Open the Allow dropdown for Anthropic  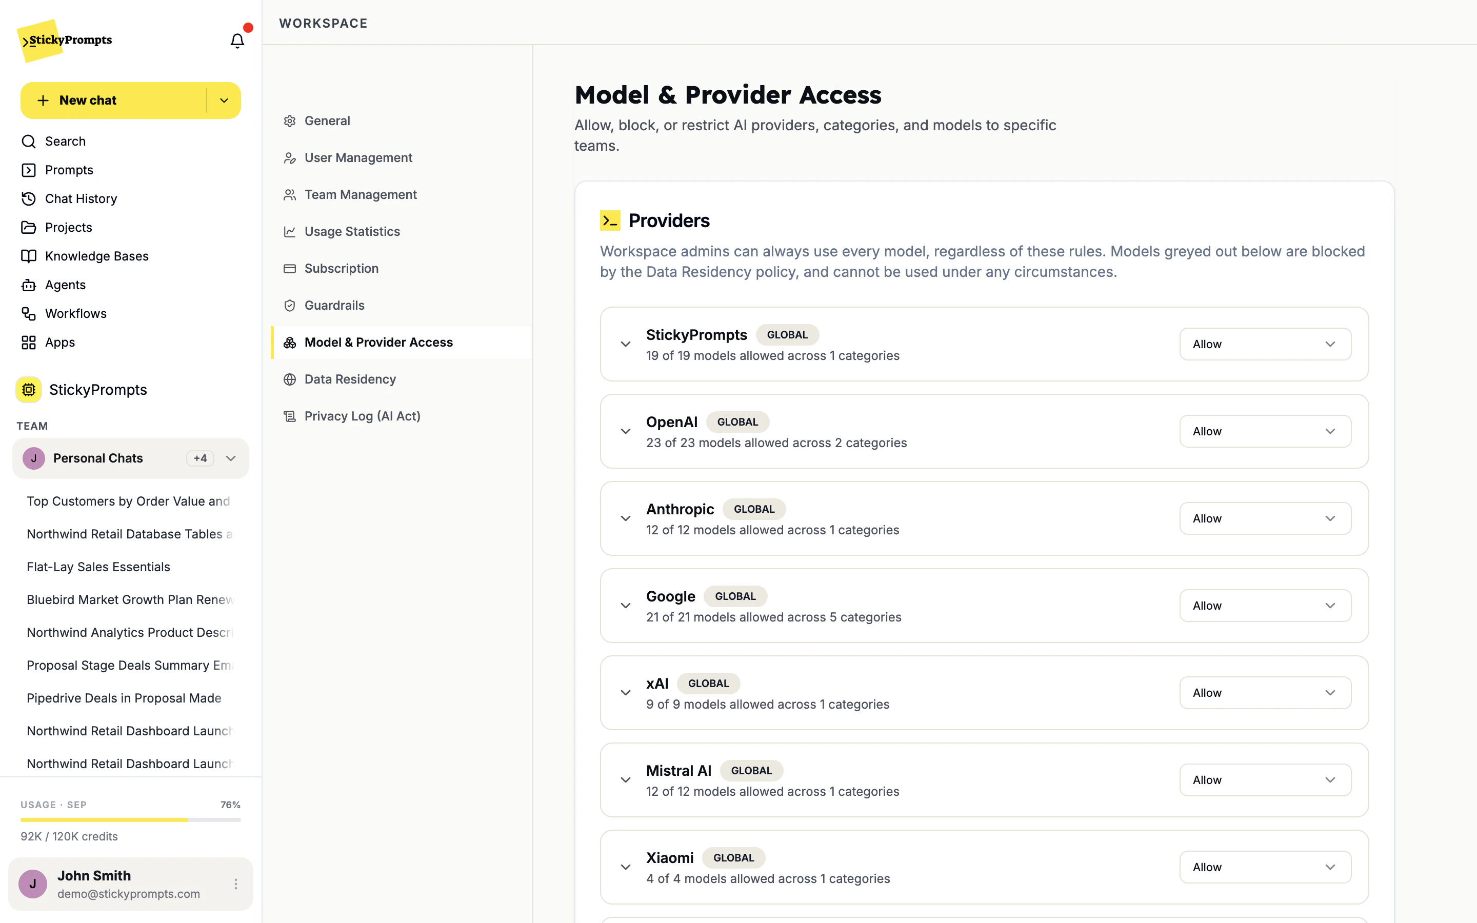click(1265, 518)
